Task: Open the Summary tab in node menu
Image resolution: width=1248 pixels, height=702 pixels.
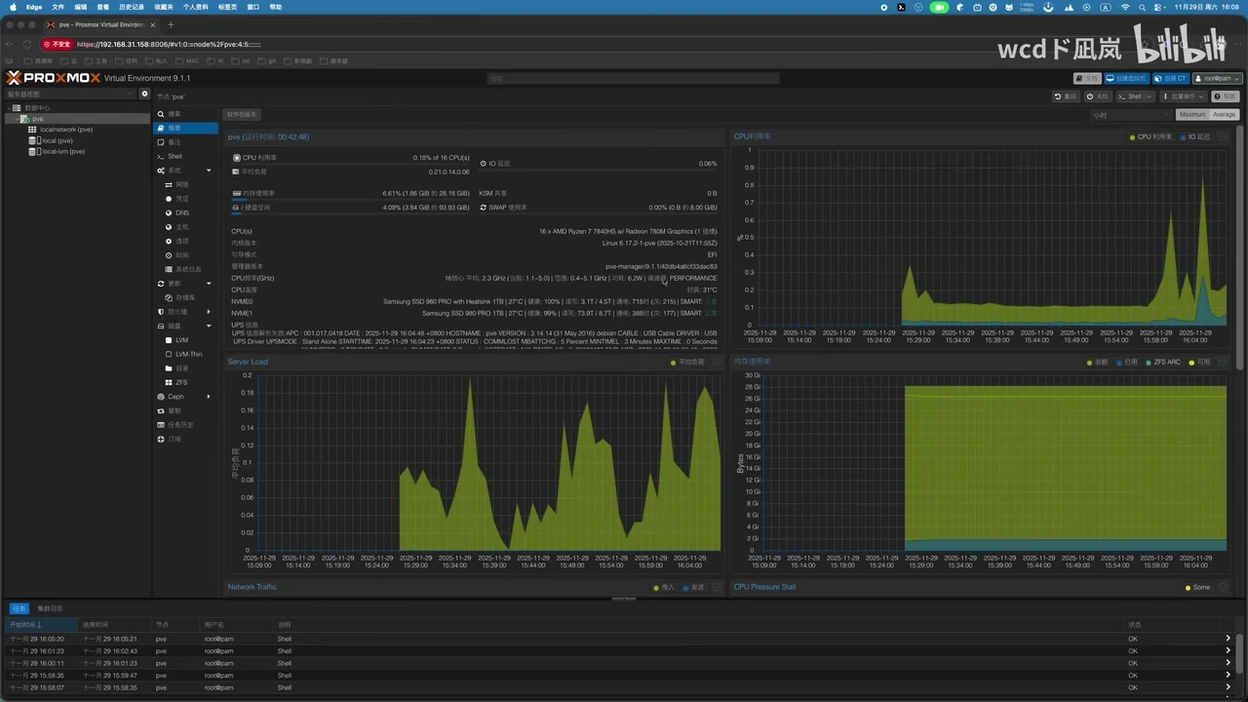Action: coord(185,128)
